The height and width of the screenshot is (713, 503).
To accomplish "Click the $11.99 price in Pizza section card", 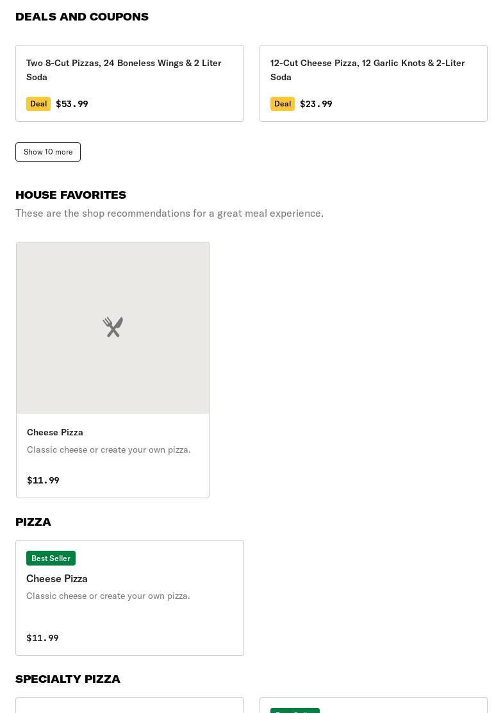I will coord(42,638).
